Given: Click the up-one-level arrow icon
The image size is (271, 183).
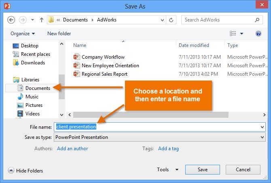Looking at the screenshot, I should click(x=41, y=19).
